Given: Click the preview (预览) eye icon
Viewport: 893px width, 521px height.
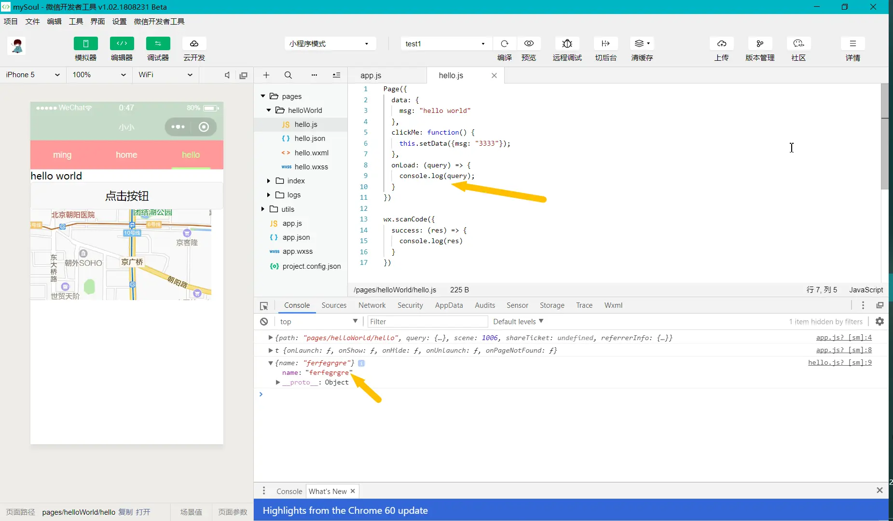Looking at the screenshot, I should click(529, 43).
